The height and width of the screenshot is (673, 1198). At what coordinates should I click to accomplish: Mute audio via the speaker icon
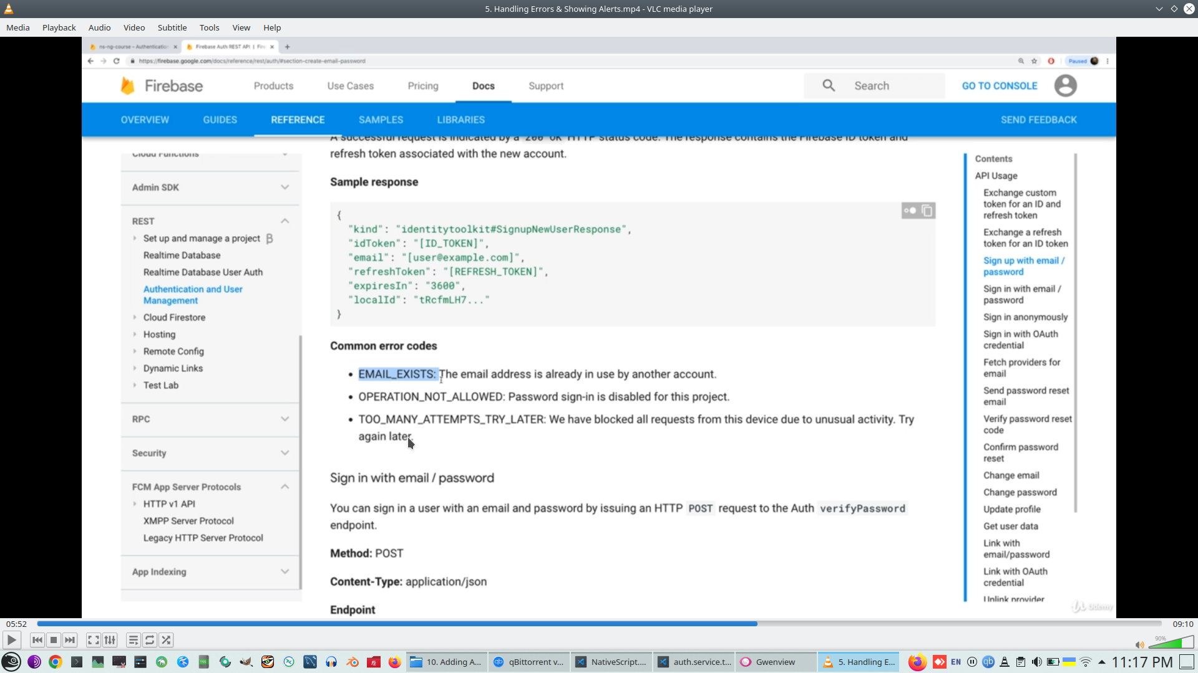coord(1139,645)
